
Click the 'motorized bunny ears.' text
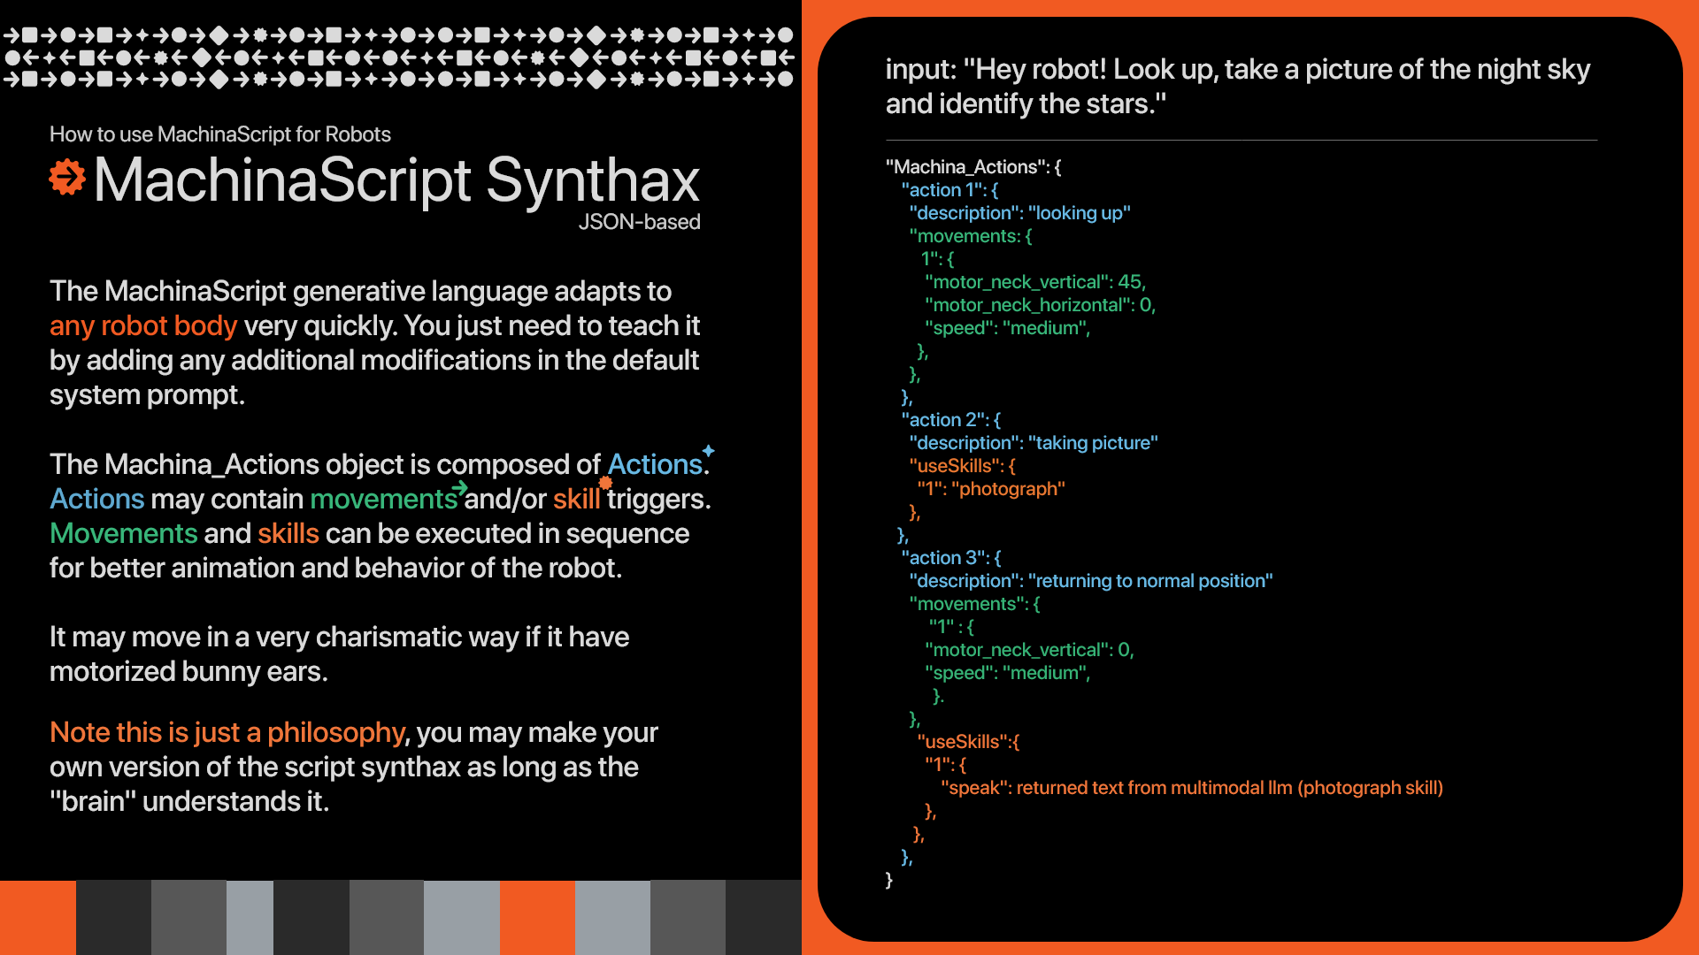click(x=188, y=672)
